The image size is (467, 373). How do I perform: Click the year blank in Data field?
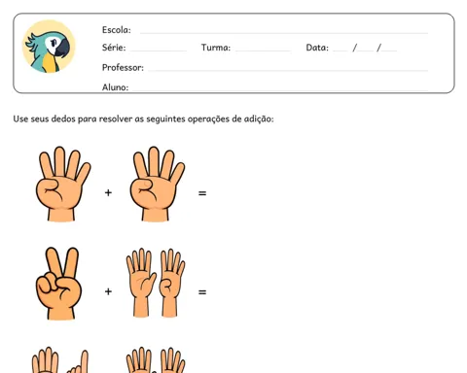coord(389,51)
